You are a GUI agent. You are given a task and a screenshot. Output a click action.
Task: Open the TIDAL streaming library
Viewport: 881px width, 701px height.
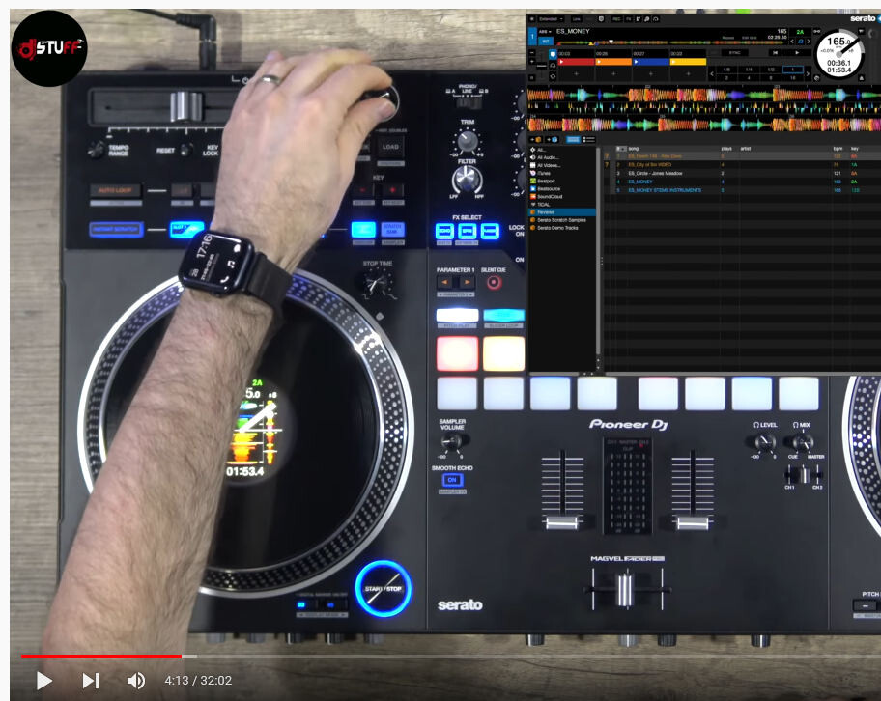point(540,205)
